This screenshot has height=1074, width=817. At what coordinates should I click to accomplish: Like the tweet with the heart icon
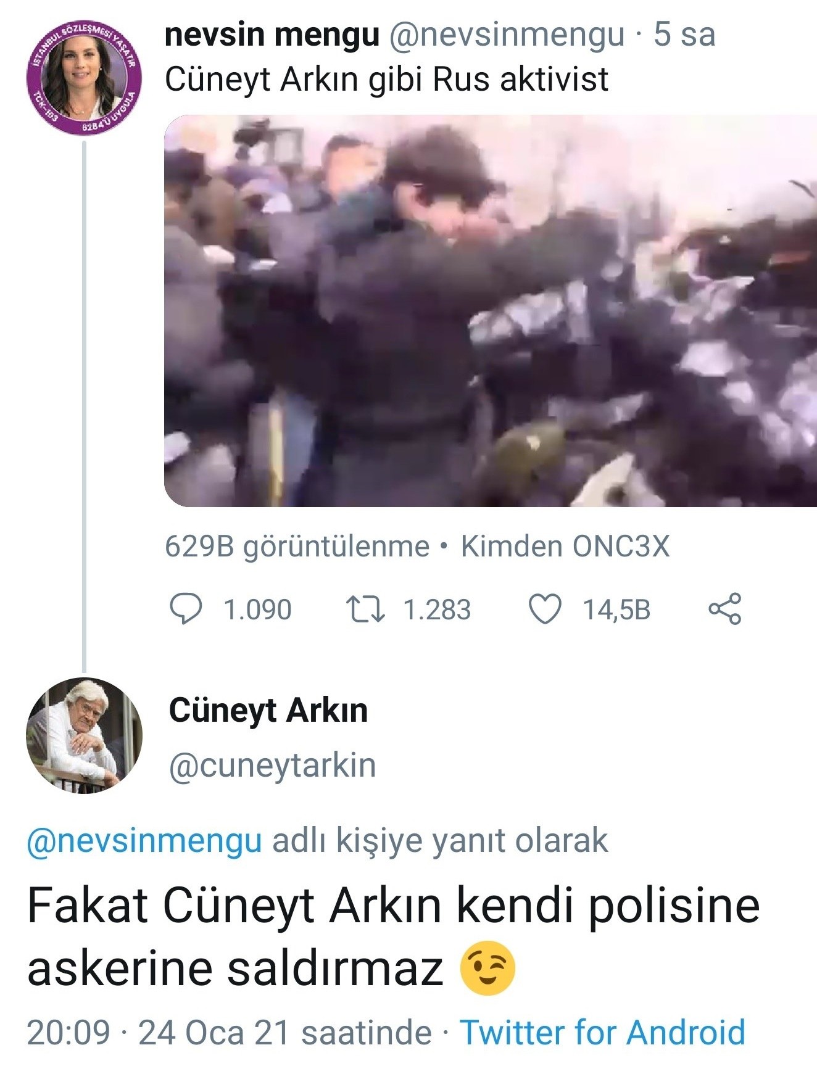coord(546,609)
